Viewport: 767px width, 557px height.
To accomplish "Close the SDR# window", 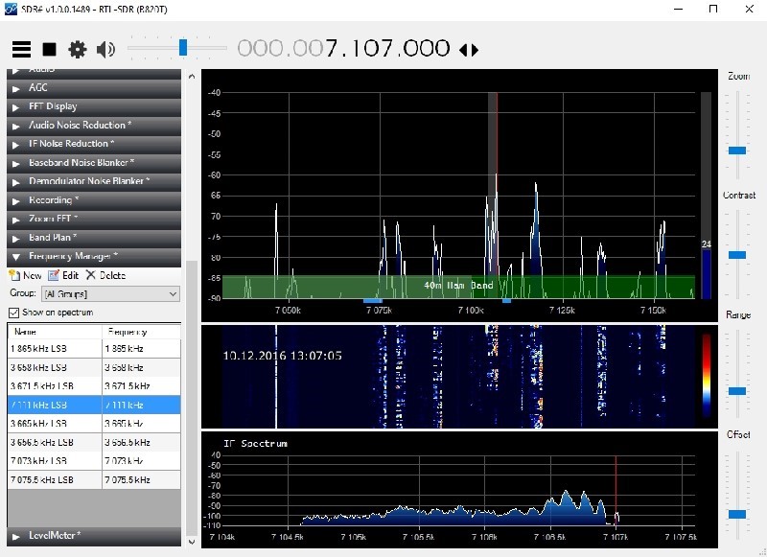I will coord(749,9).
